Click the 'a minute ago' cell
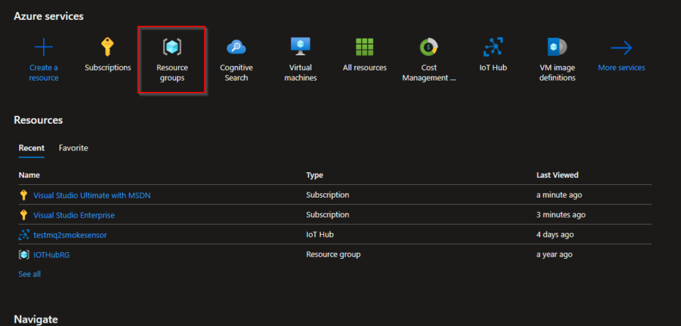Screen dimensions: 681x326 [x=559, y=195]
